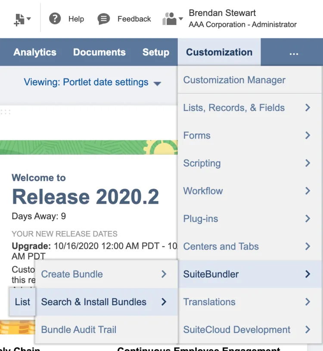Open the Forms submenu
Viewport: 323px width, 351px height.
point(250,136)
